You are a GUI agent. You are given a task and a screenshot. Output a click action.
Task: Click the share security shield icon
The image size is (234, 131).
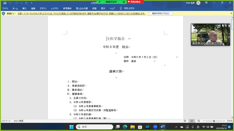coord(124,2)
